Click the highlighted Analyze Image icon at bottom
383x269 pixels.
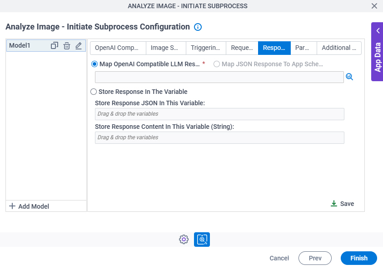(202, 240)
